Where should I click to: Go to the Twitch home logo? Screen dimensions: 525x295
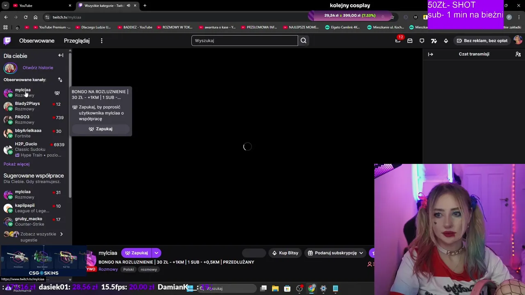[x=7, y=41]
